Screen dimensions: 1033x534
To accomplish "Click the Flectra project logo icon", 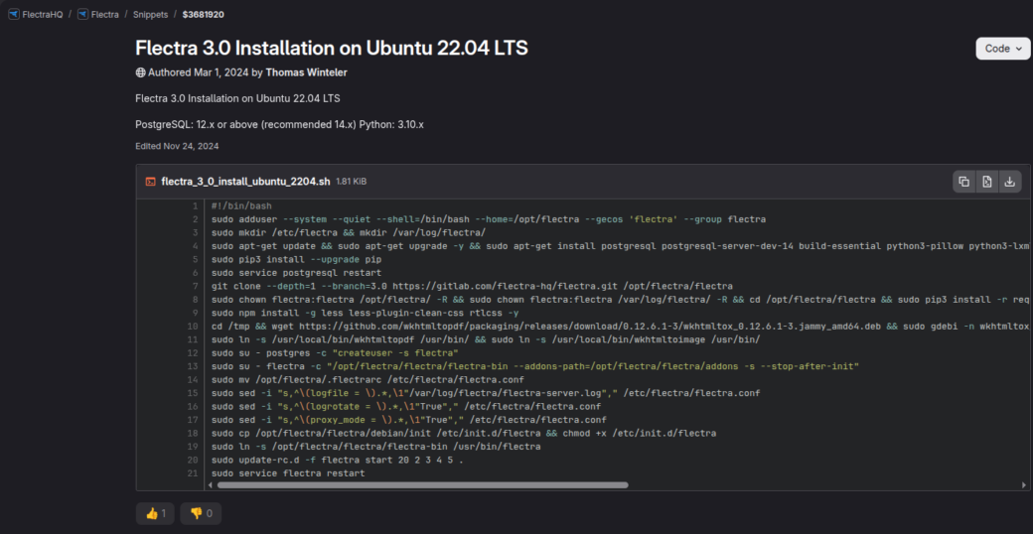I will (83, 14).
